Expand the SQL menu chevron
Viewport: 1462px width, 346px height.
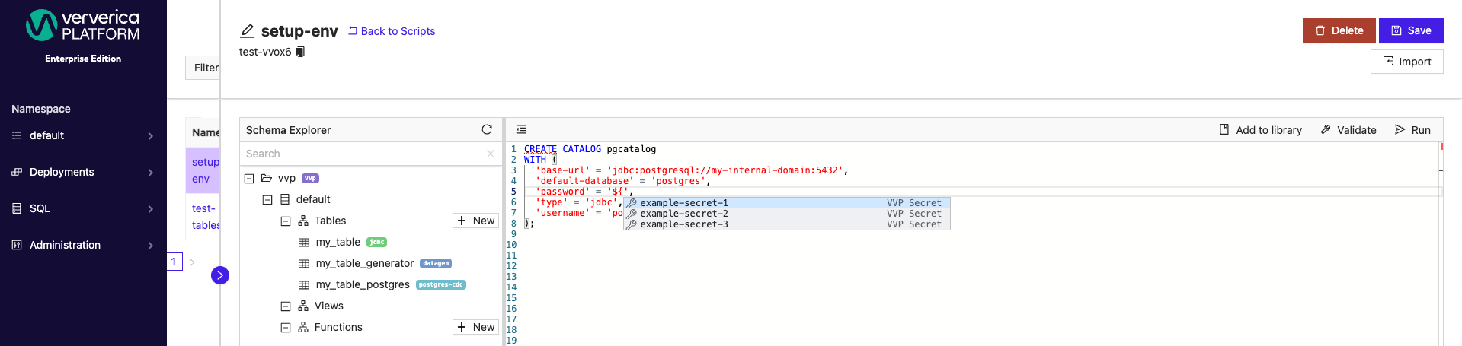(151, 209)
